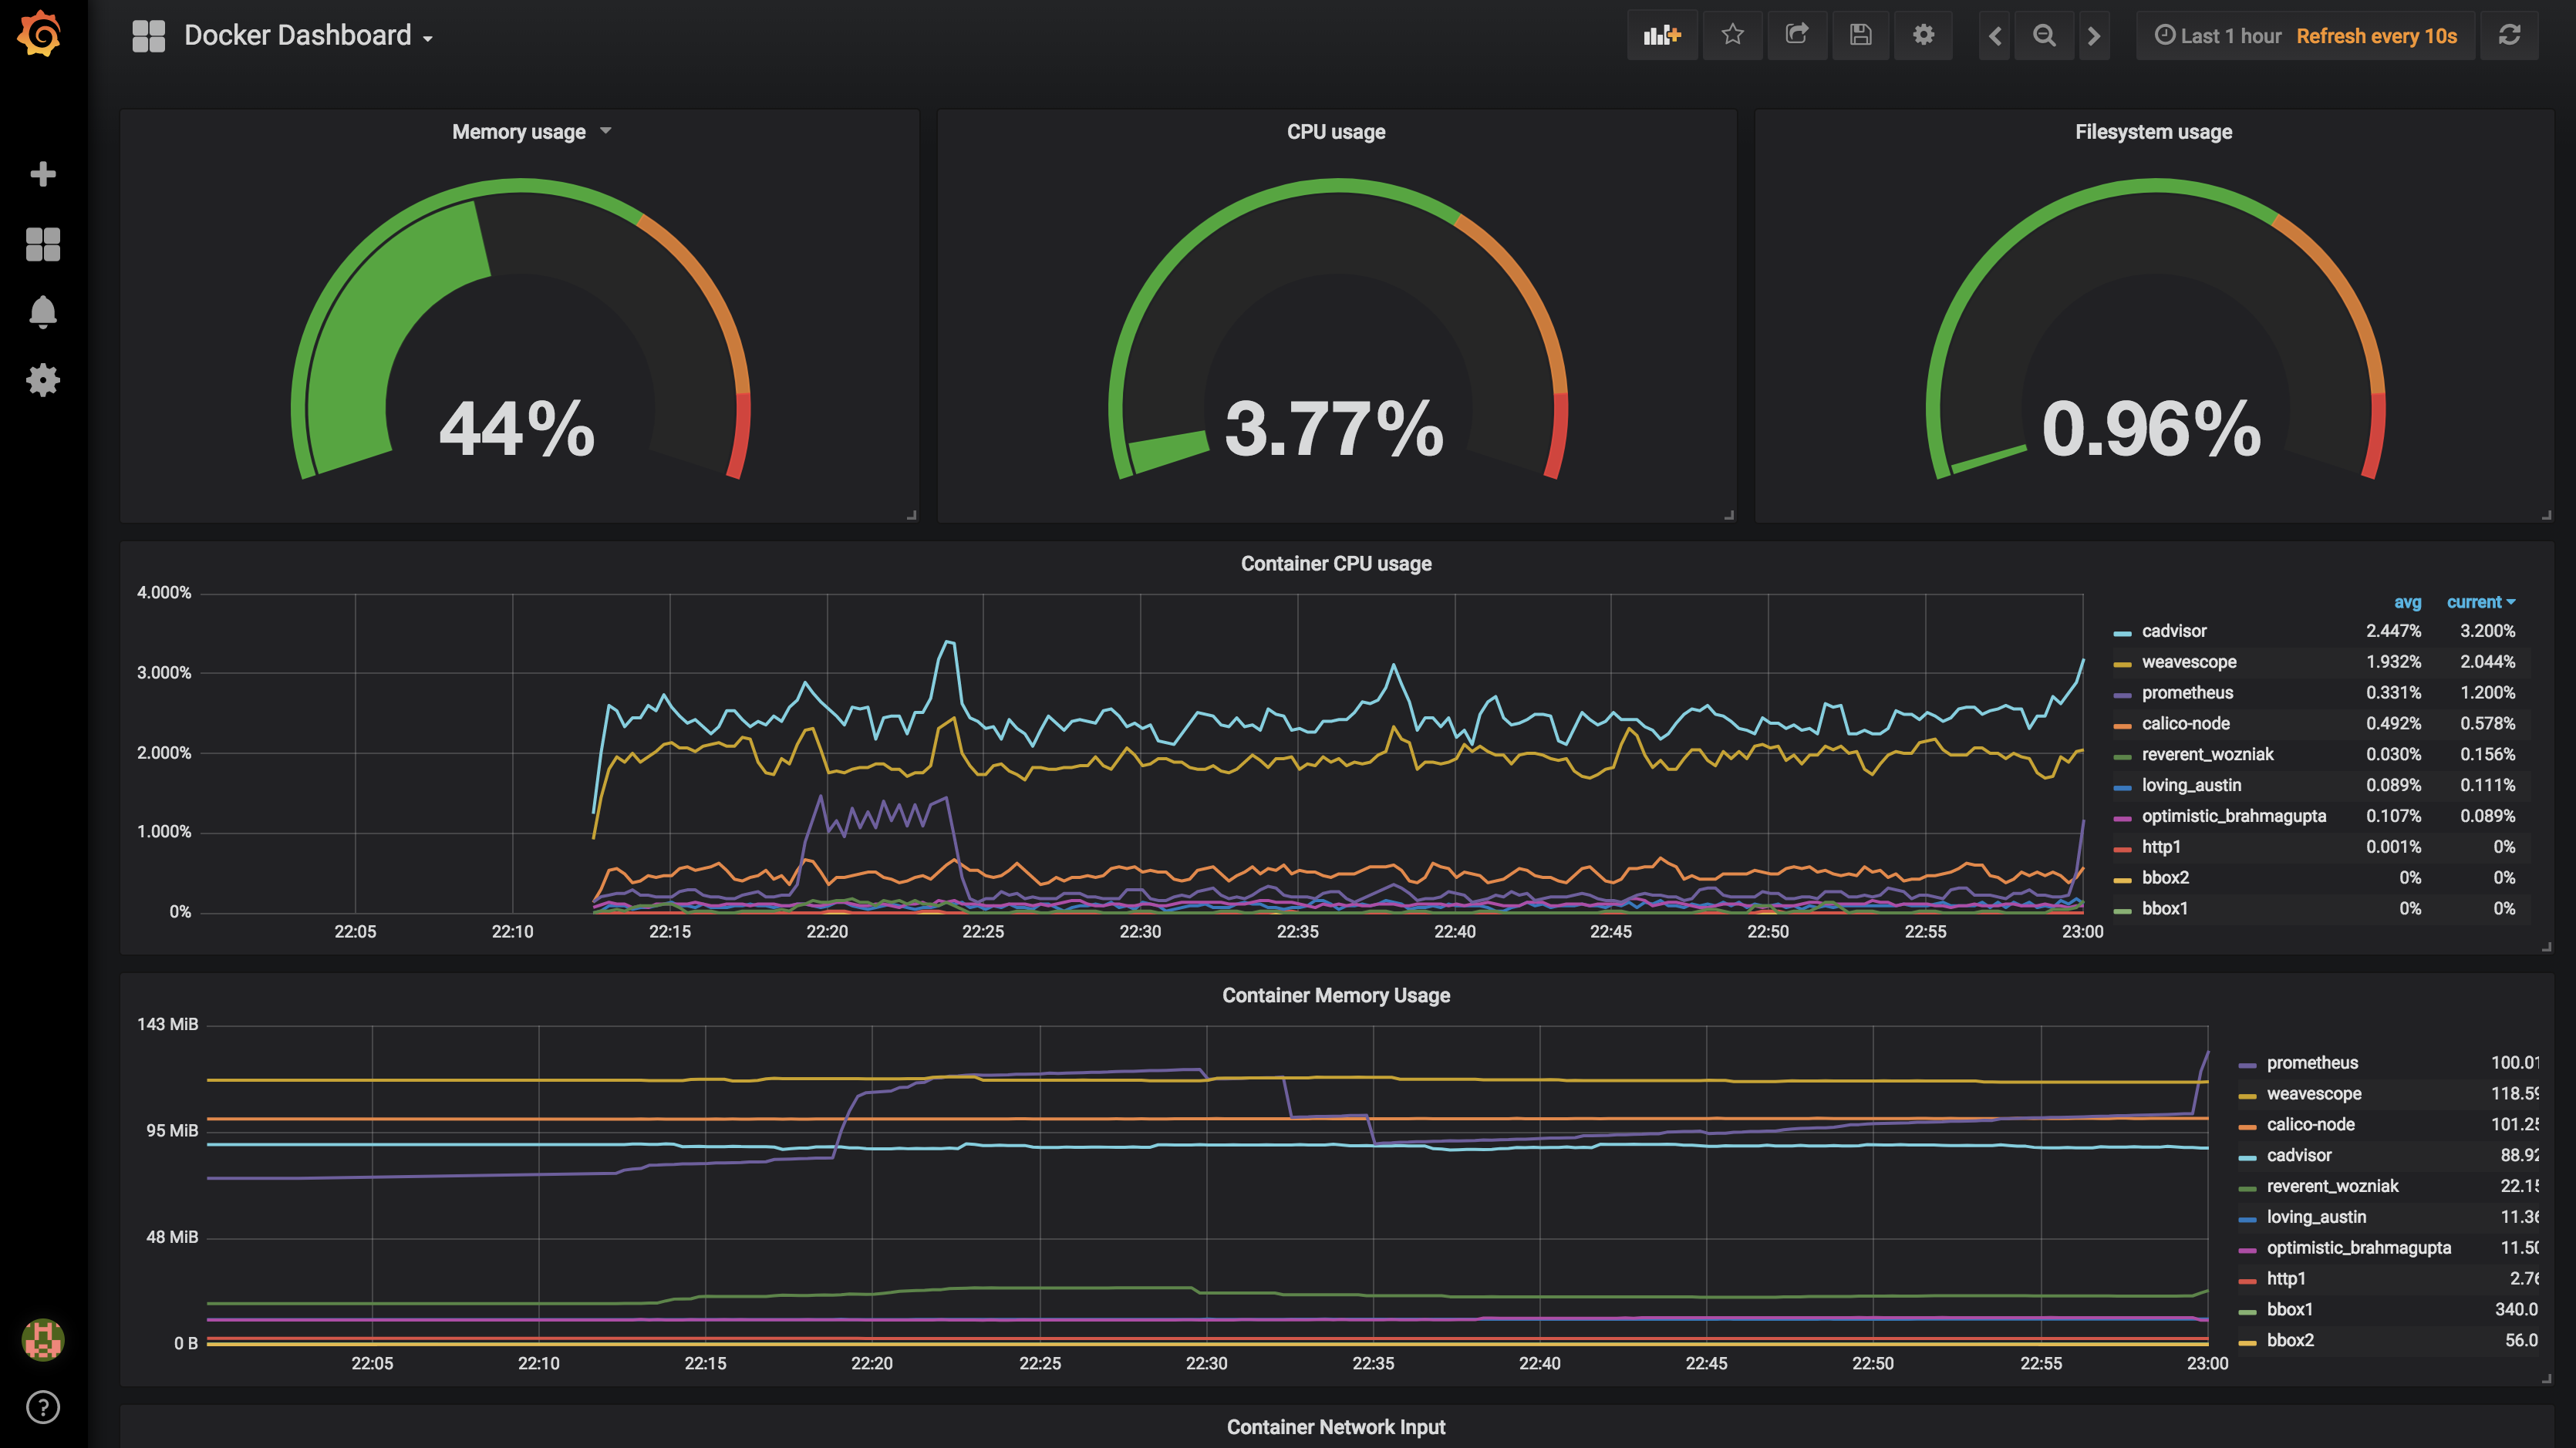This screenshot has height=1448, width=2576.
Task: Toggle weavescope series in CPU legend
Action: tap(2189, 662)
